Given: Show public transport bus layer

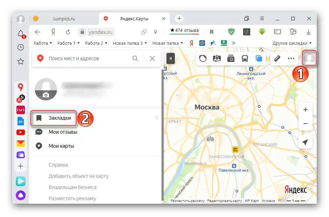Looking at the screenshot, I should tap(245, 58).
